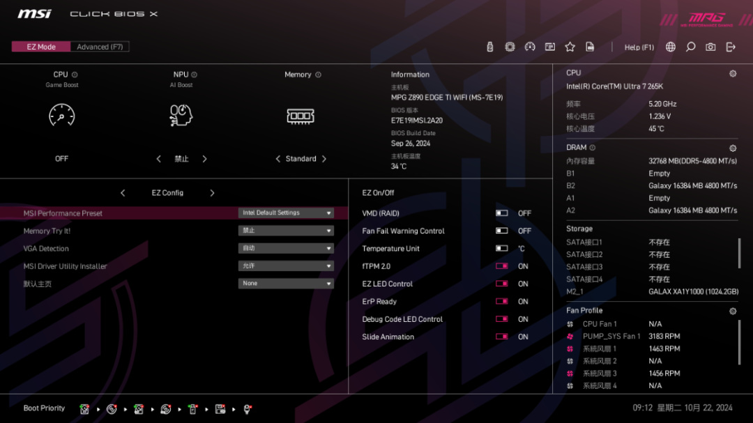This screenshot has height=423, width=753.
Task: Take a screenshot with the camera icon
Action: 710,47
